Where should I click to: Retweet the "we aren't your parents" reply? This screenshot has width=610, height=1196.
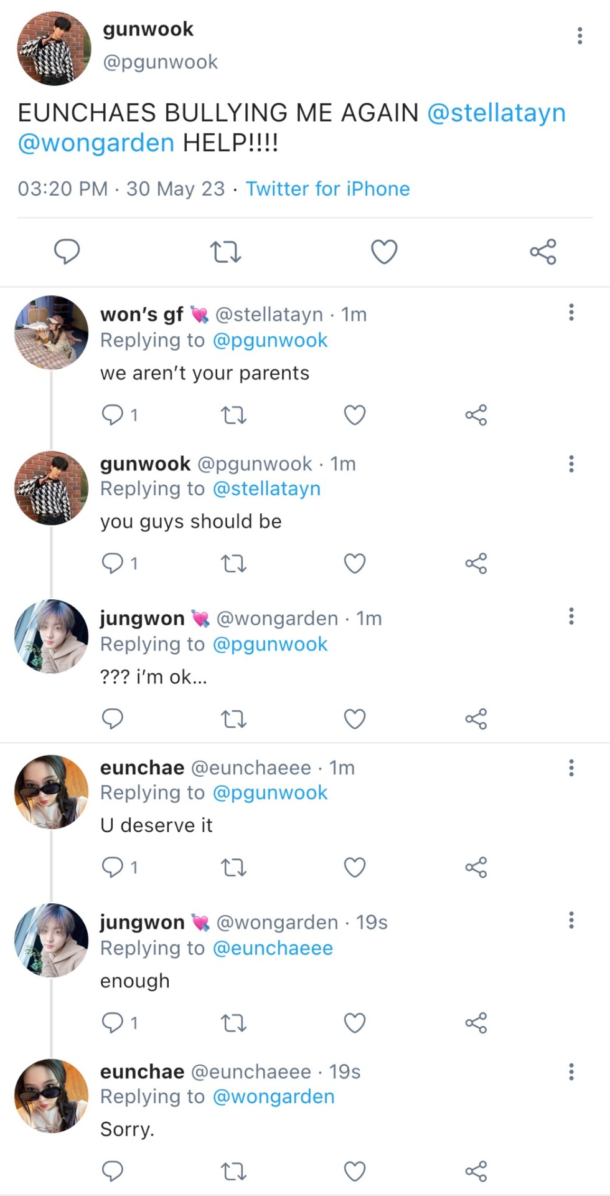pos(233,415)
